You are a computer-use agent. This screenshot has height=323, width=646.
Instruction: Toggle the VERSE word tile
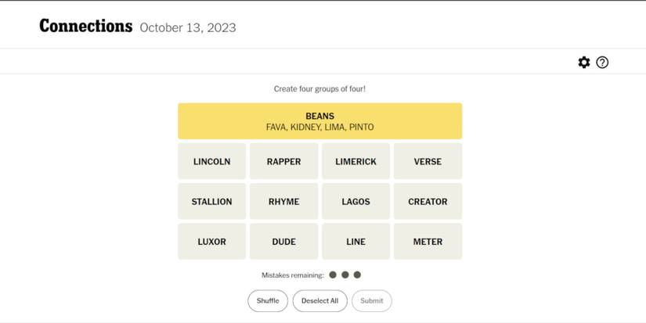[428, 161]
